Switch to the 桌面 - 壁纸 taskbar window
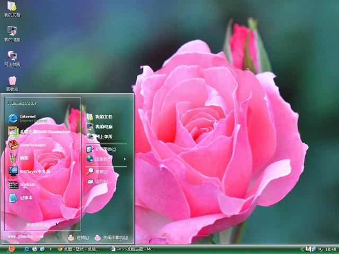The width and height of the screenshot is (339, 254). coord(79,249)
